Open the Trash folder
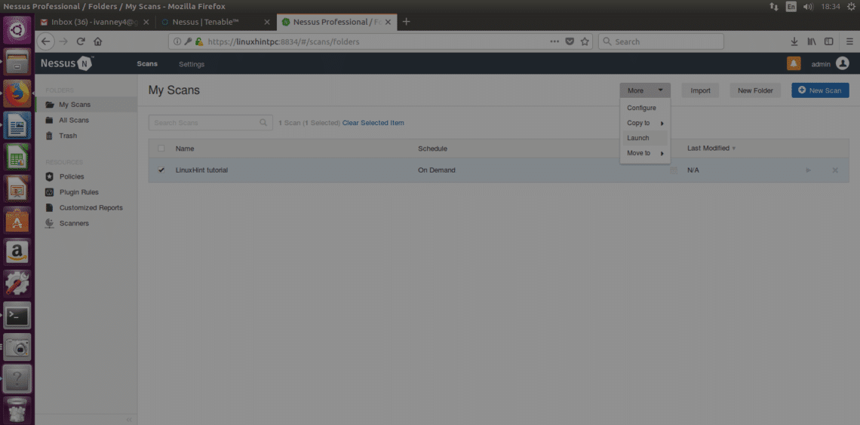This screenshot has width=860, height=425. point(67,136)
